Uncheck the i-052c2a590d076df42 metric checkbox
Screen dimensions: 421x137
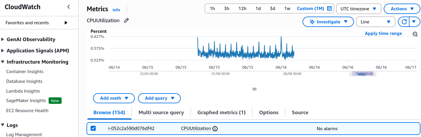point(93,128)
